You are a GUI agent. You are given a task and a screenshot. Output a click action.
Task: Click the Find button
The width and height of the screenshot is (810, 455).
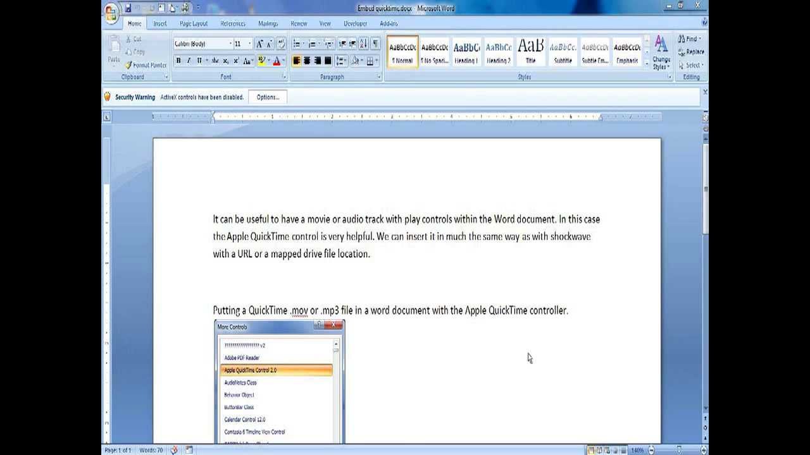[690, 39]
